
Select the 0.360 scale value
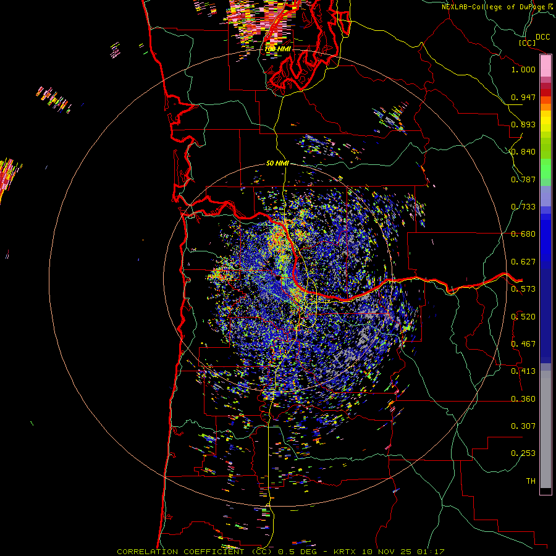(523, 399)
